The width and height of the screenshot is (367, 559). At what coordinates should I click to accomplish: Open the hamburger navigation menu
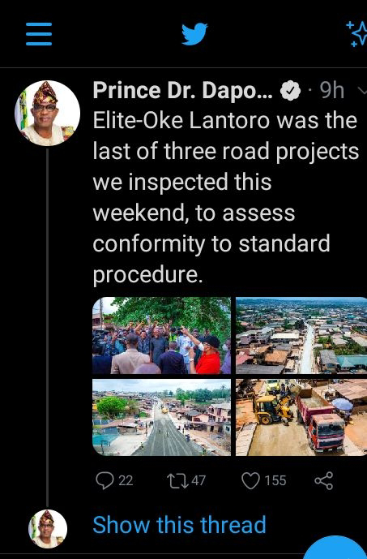tap(39, 34)
